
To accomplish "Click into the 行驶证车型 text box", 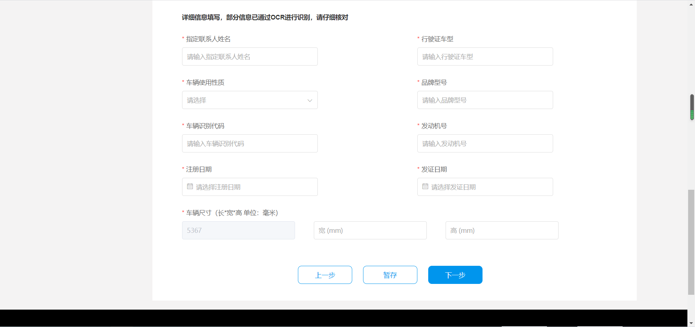I will pyautogui.click(x=485, y=56).
